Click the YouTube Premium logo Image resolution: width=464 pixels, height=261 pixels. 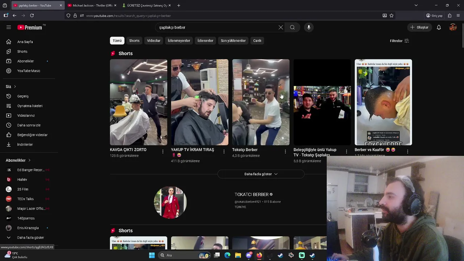point(30,27)
